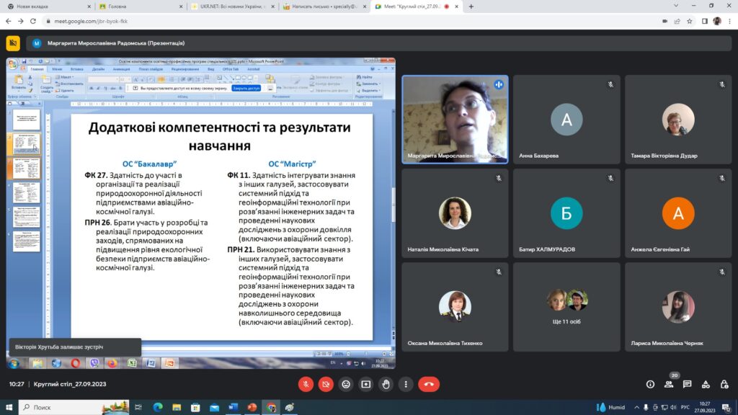Expand the browser tab search chevron
This screenshot has height=415, width=738.
(675, 6)
